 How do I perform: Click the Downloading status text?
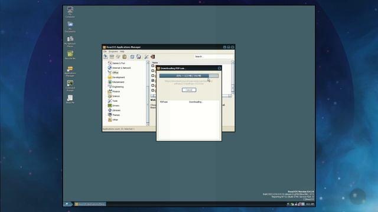point(196,102)
